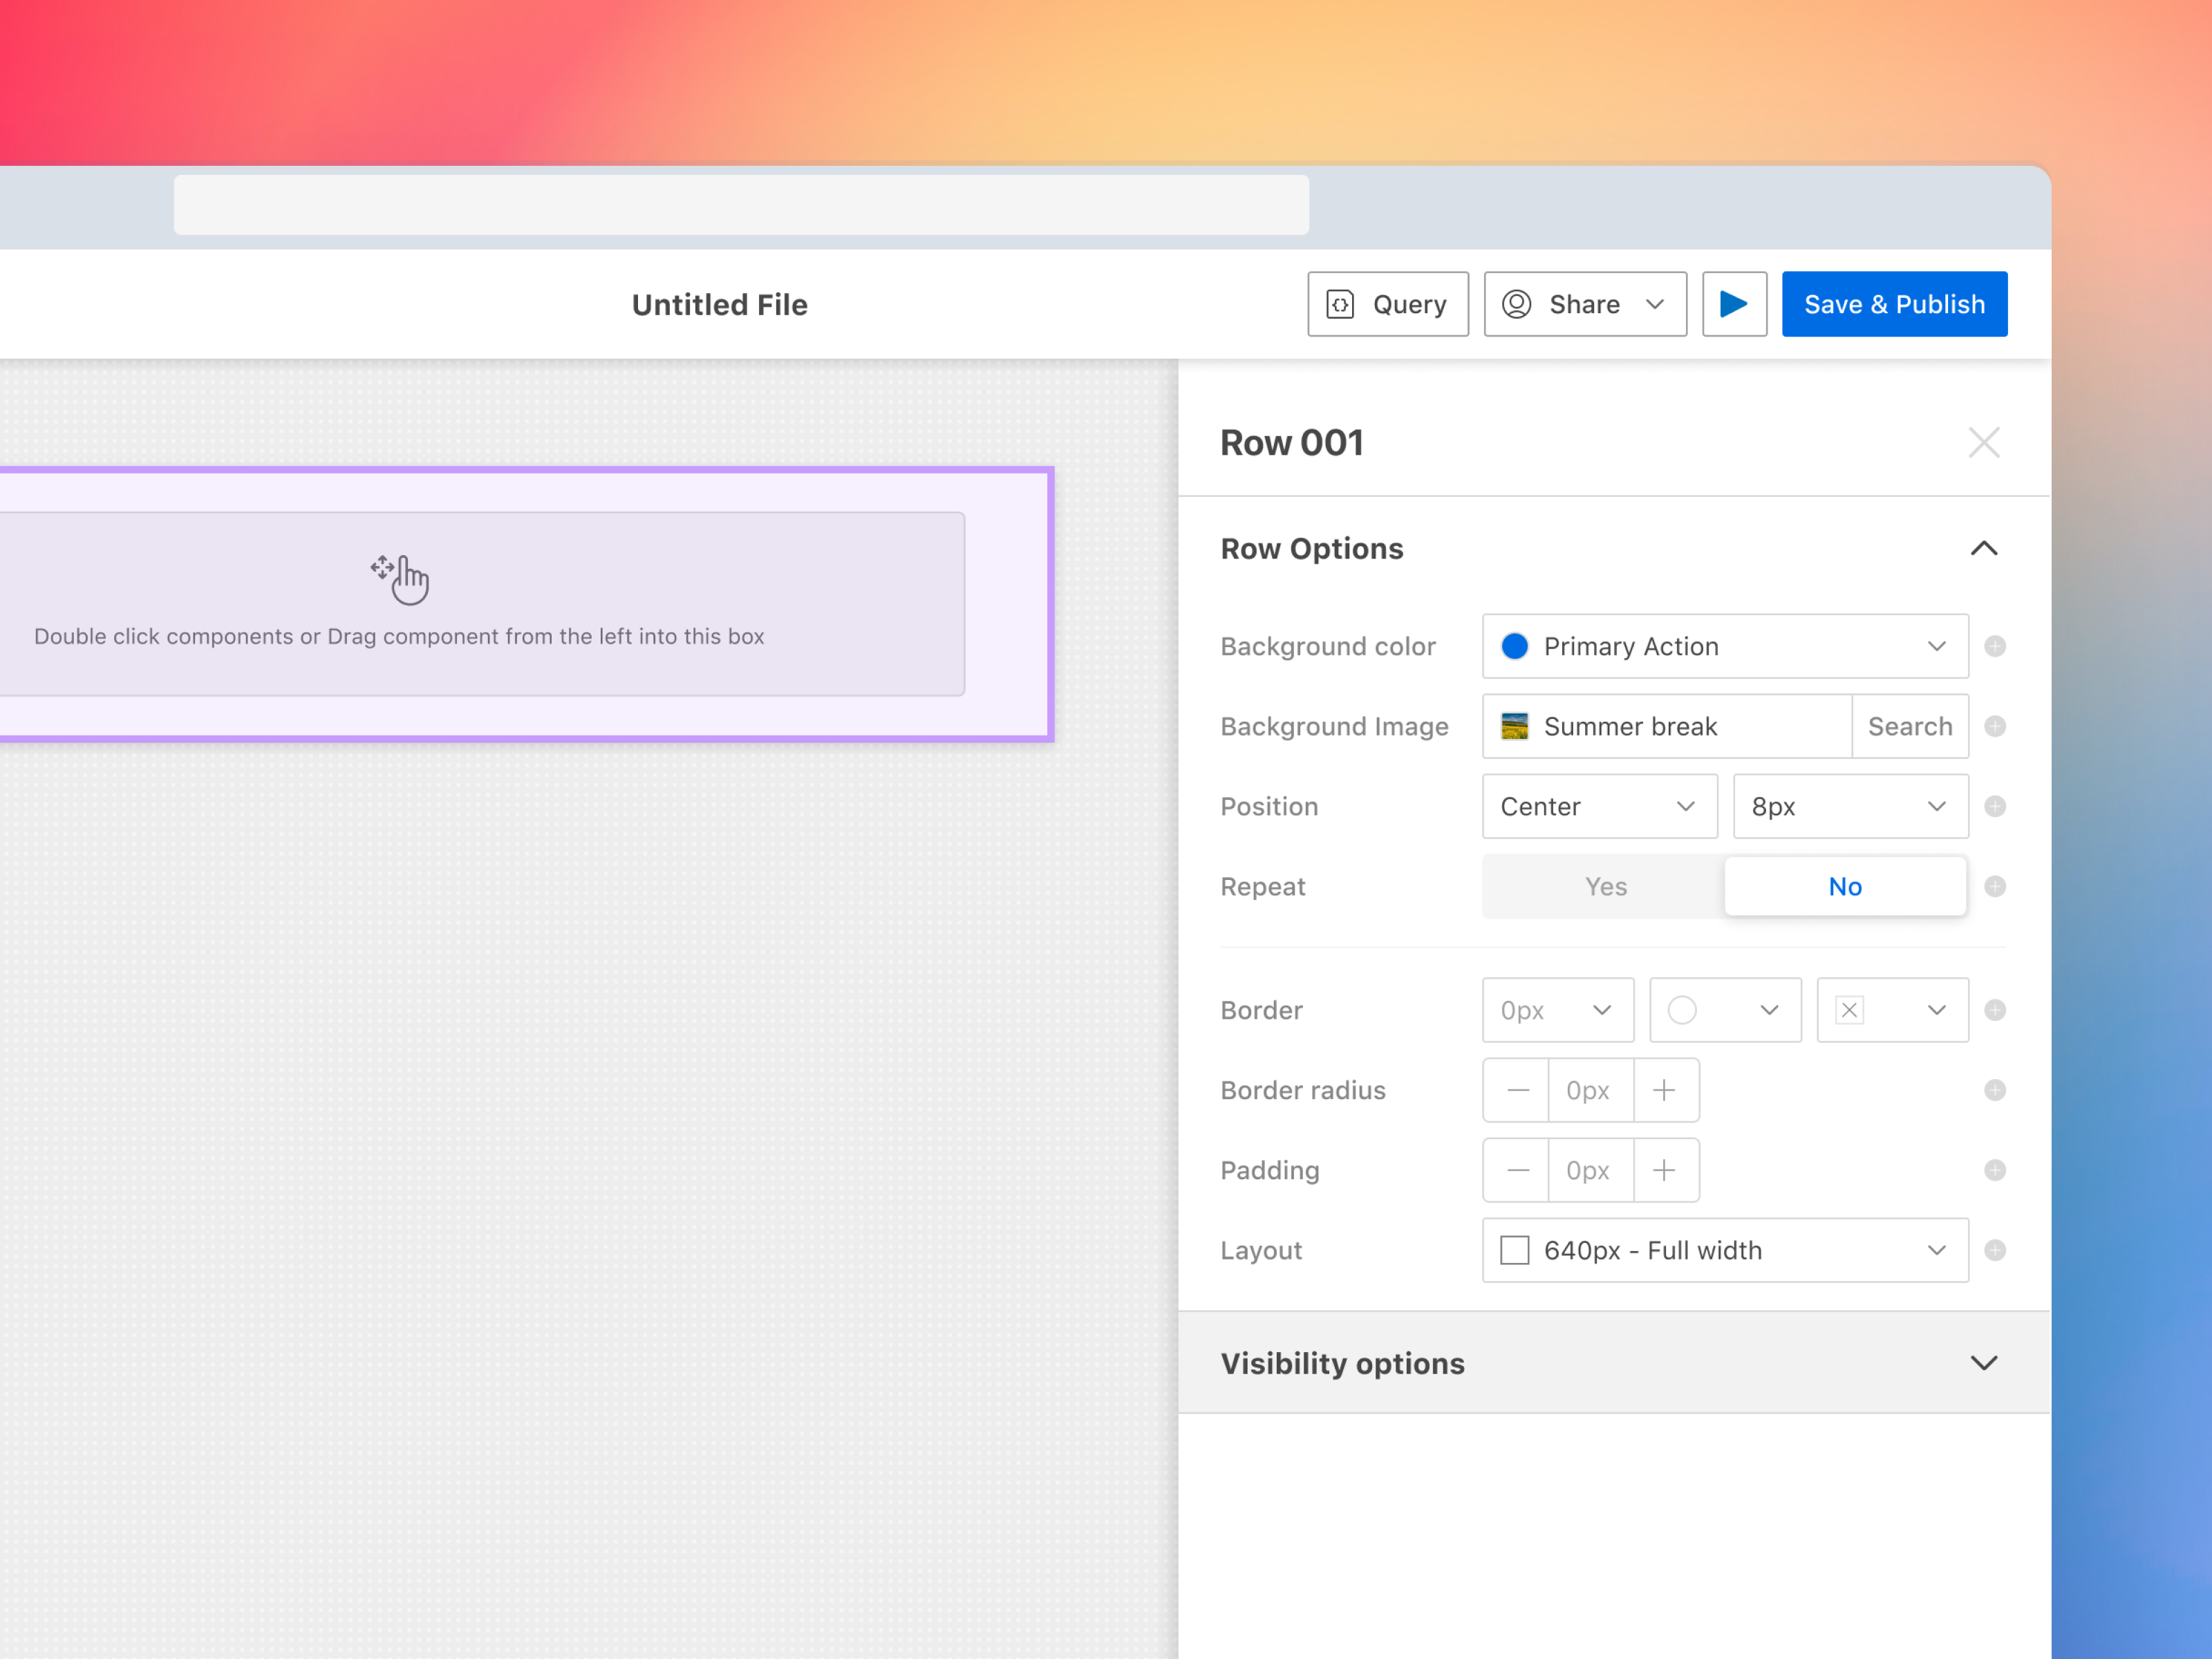Select the Primary Action color swatch
Screen dimensions: 2212x1659
click(x=1515, y=646)
